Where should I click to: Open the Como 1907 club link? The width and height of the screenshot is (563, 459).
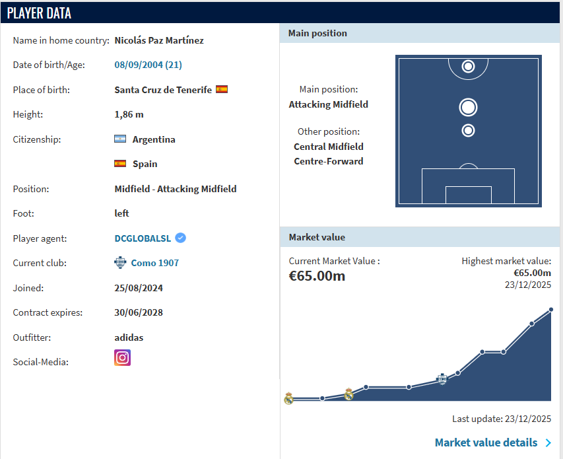coord(154,263)
